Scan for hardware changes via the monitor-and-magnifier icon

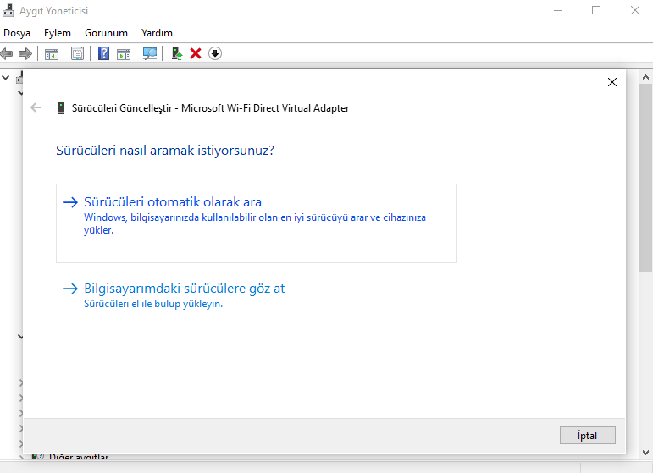pos(150,53)
